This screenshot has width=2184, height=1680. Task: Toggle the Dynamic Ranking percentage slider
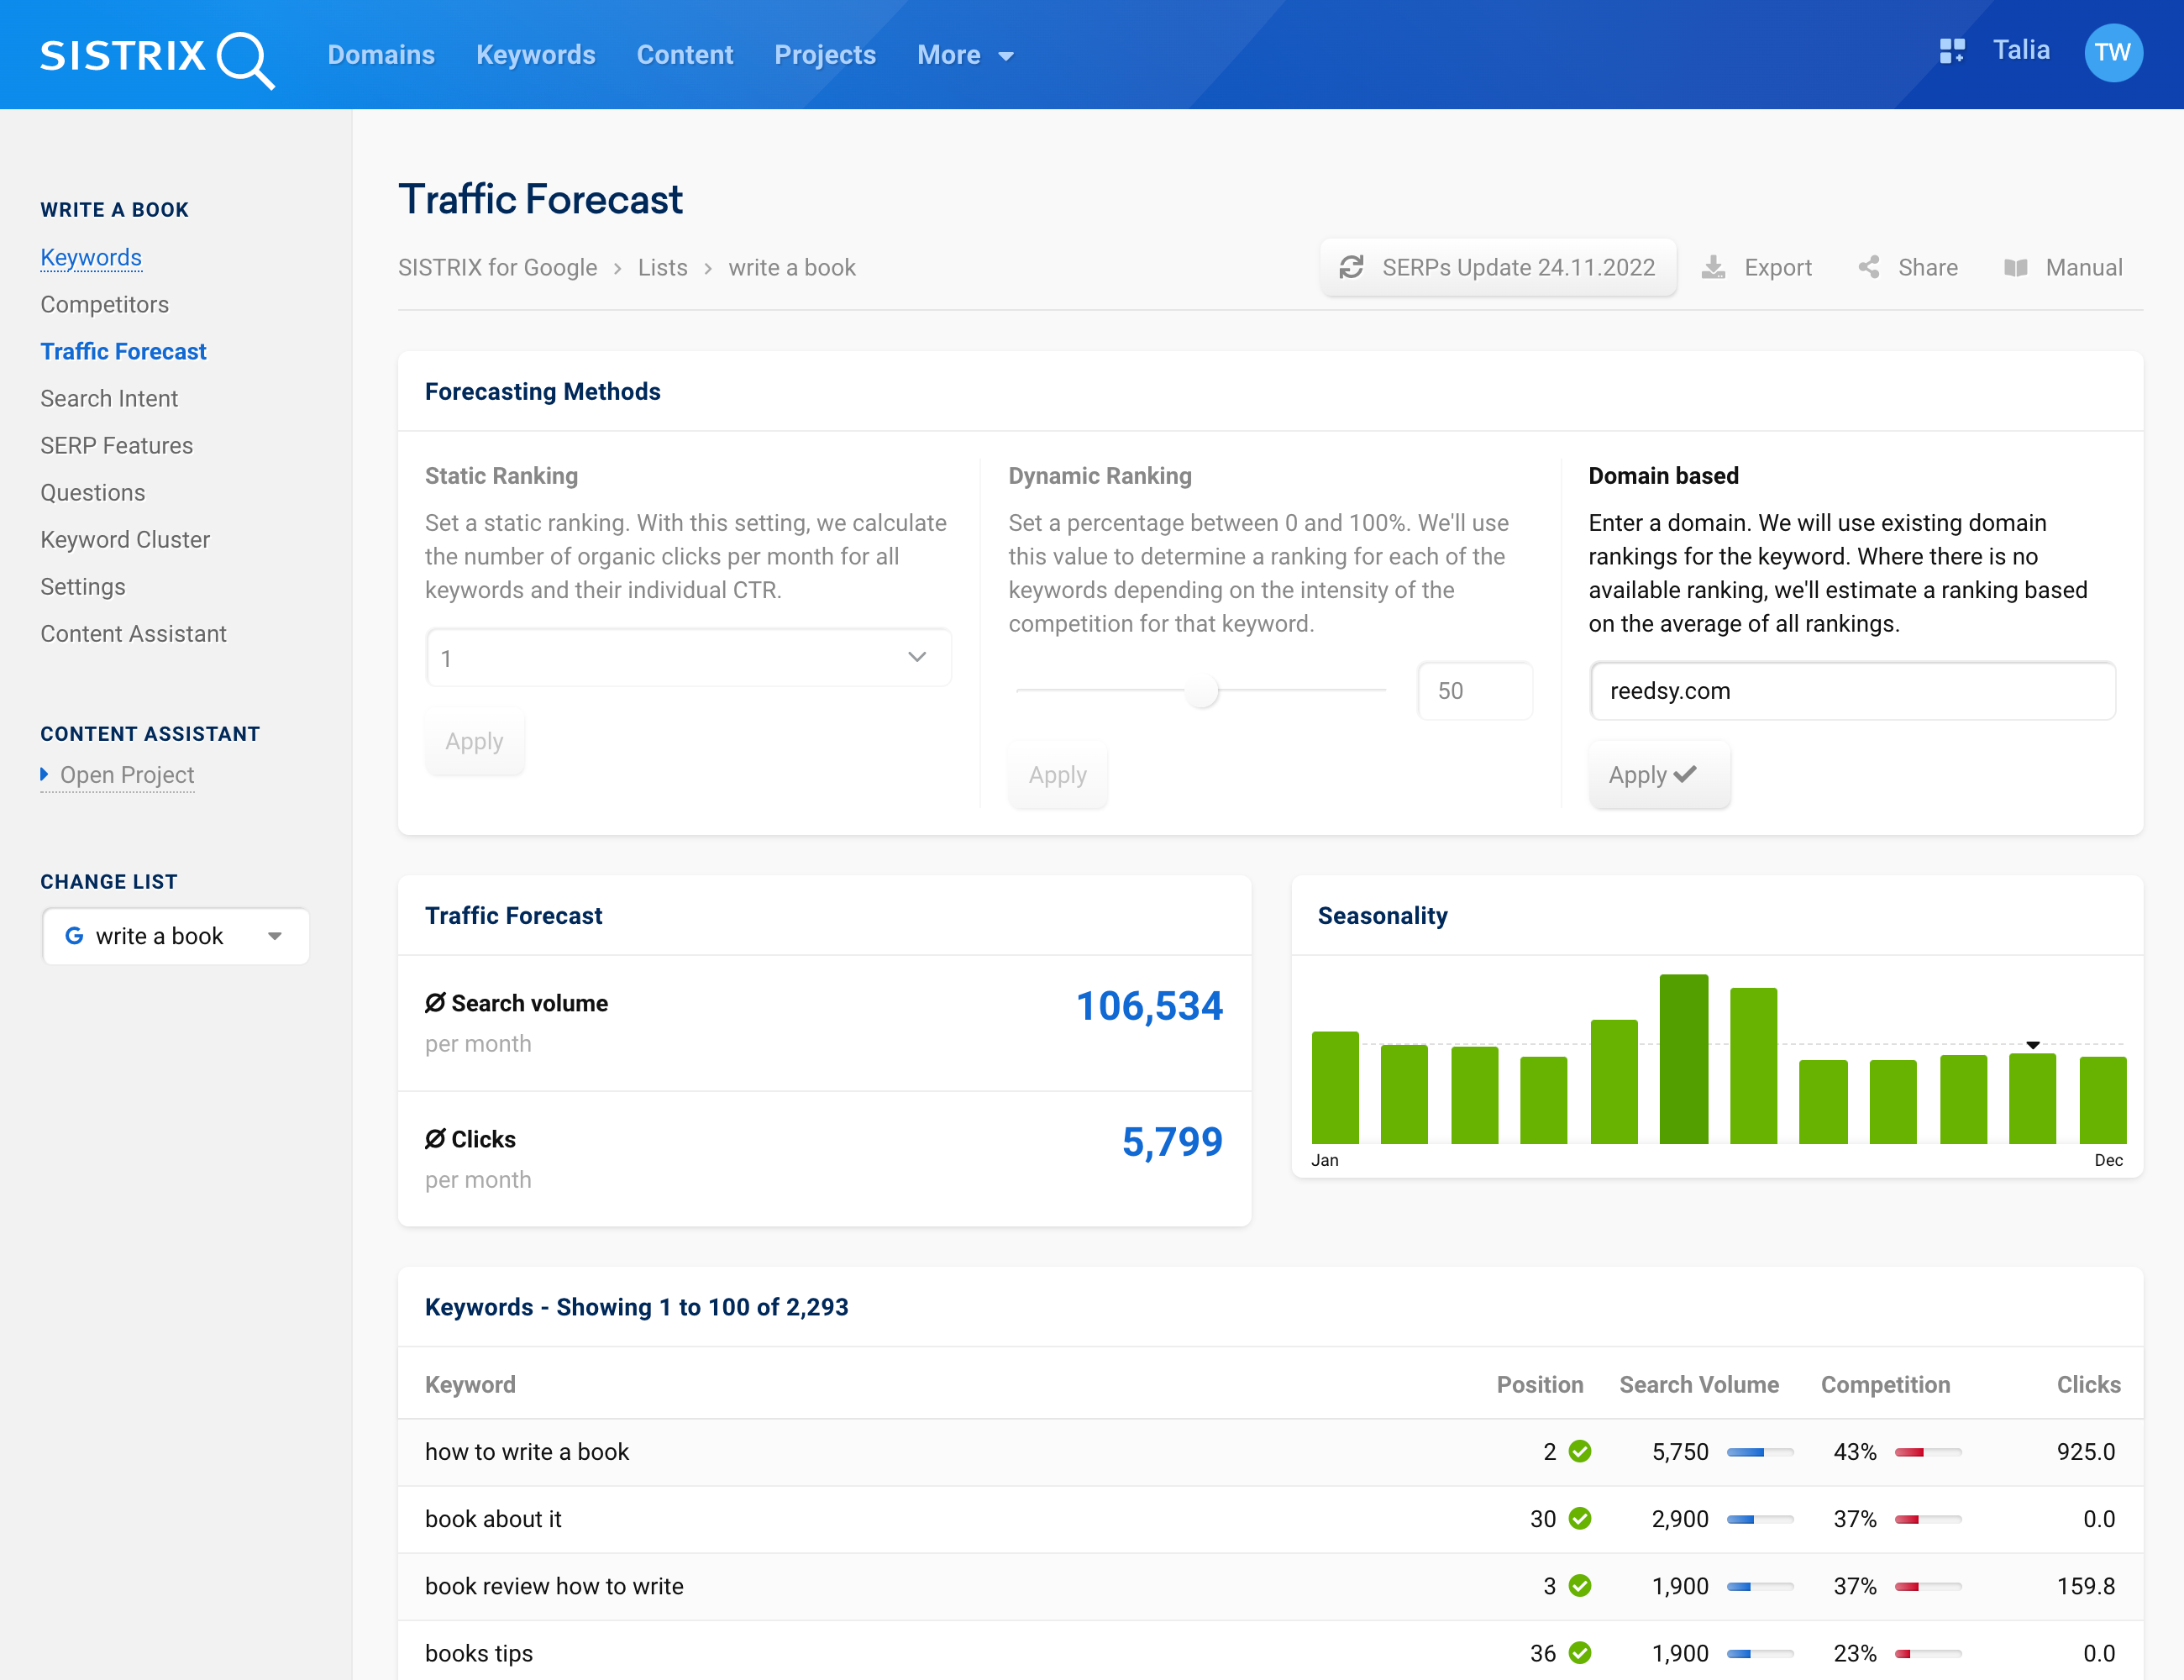click(1203, 690)
